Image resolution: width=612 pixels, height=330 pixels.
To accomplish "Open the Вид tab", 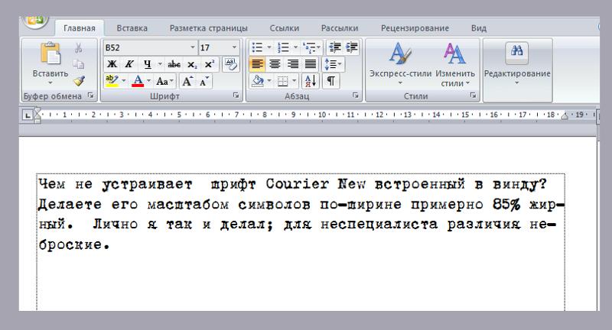I will click(x=479, y=28).
